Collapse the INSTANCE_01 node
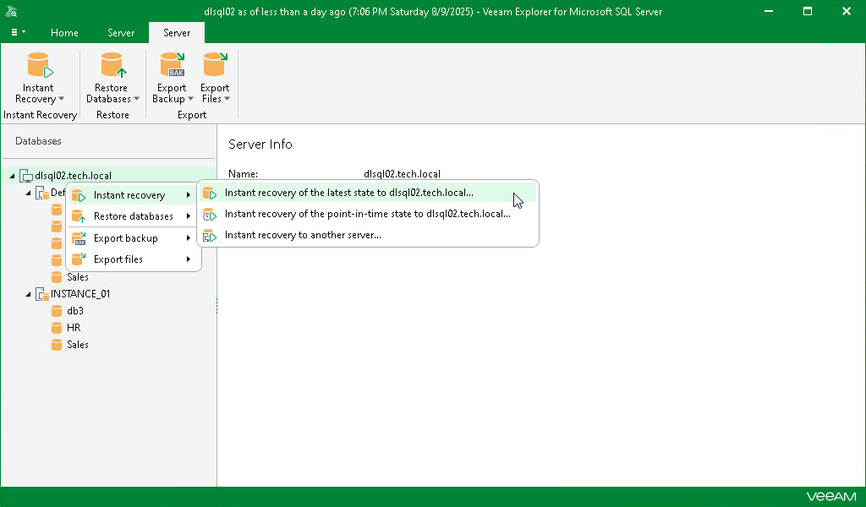Screen dimensions: 866x507 pos(28,294)
